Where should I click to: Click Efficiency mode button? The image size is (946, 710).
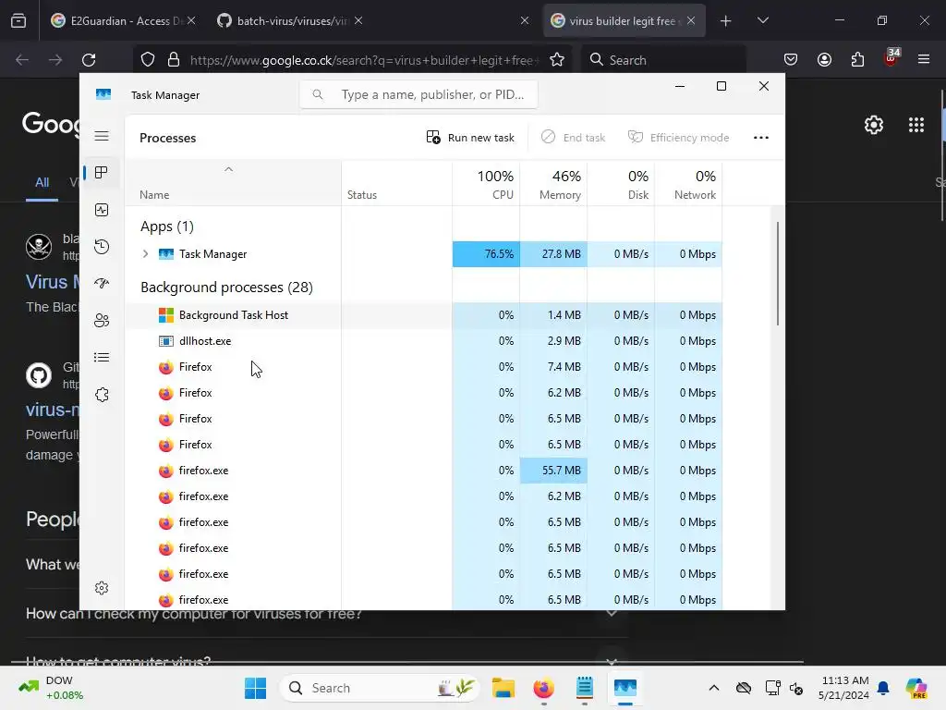678,138
